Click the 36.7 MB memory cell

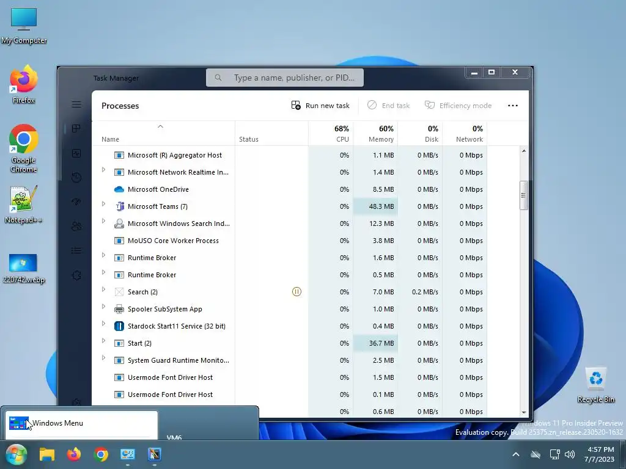(375, 343)
